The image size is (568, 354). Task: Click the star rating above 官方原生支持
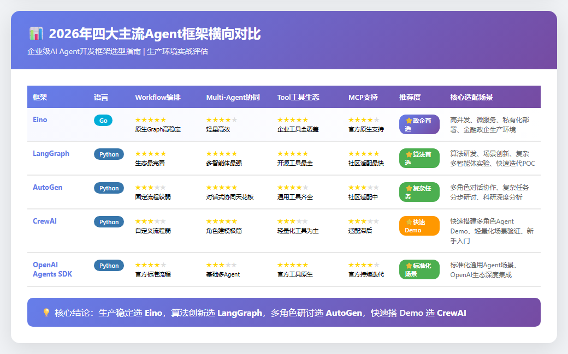tap(364, 120)
